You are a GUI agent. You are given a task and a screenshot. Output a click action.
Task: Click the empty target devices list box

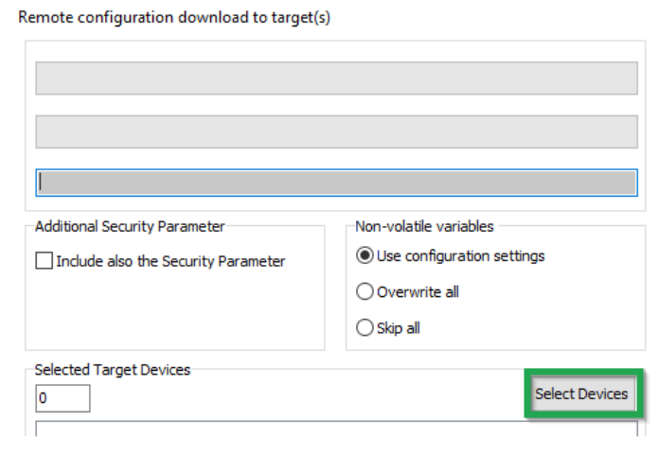coord(336,429)
